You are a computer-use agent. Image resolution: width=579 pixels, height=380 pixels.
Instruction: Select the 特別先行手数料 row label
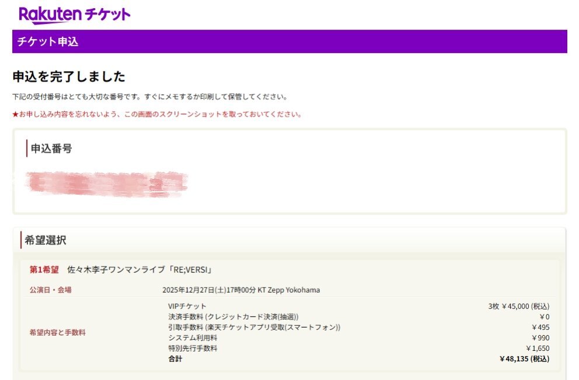coord(193,349)
